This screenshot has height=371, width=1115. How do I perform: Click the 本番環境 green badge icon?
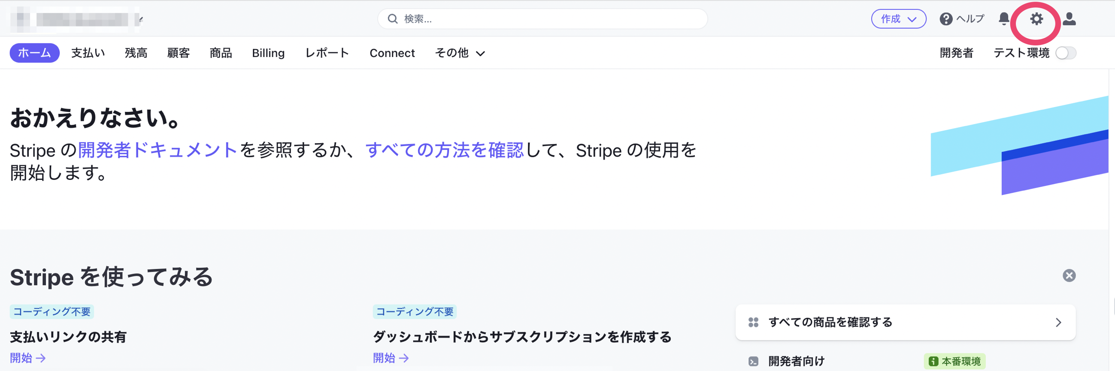click(933, 361)
